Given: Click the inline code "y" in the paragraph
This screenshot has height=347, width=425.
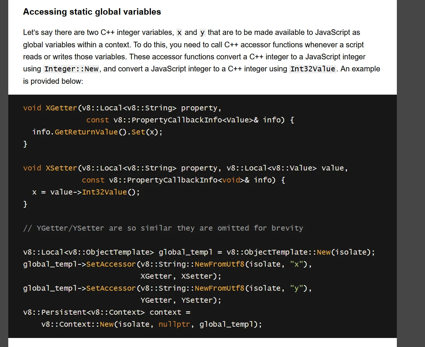Looking at the screenshot, I should 202,33.
